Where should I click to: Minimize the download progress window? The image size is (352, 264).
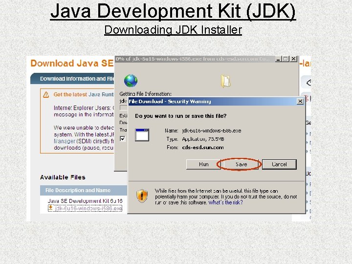tap(278, 59)
